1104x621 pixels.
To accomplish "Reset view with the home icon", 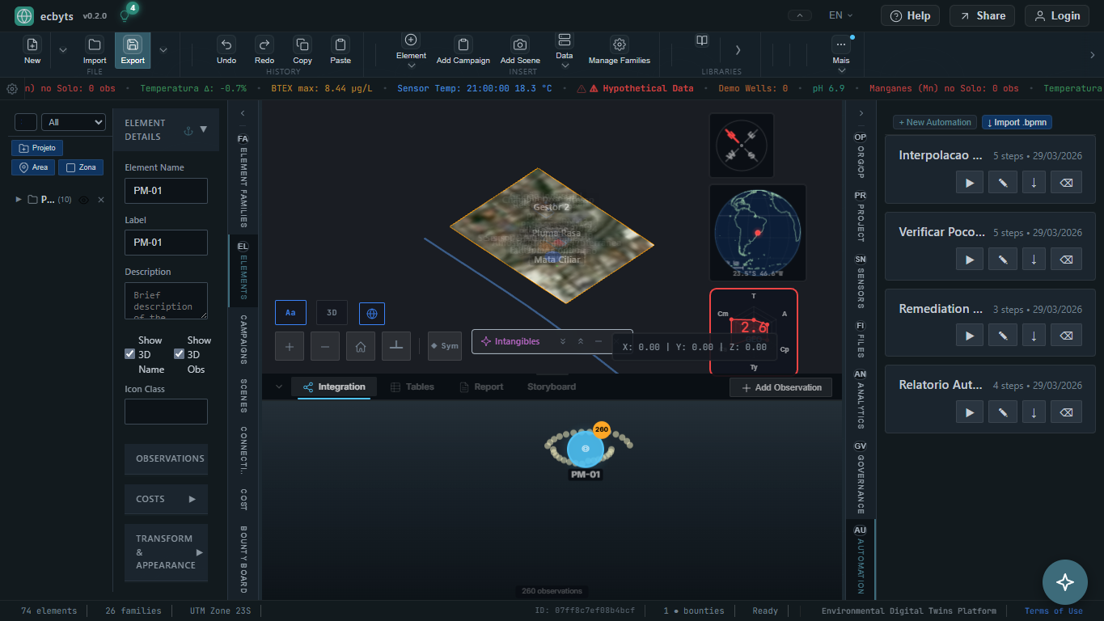I will [x=361, y=346].
